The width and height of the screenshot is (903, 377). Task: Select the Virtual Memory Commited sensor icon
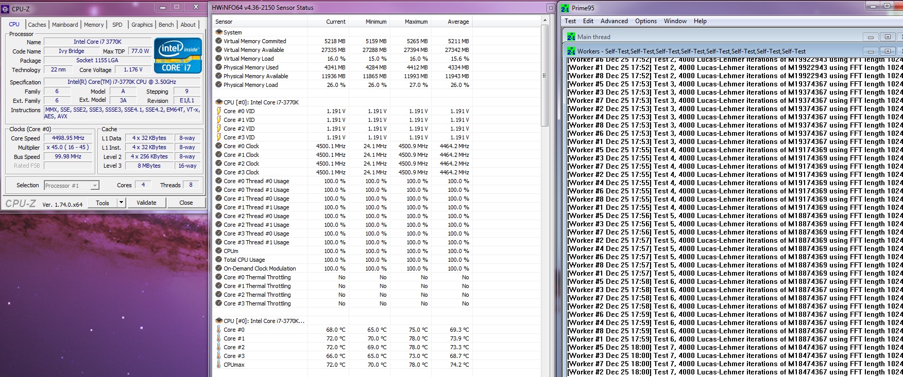point(219,41)
